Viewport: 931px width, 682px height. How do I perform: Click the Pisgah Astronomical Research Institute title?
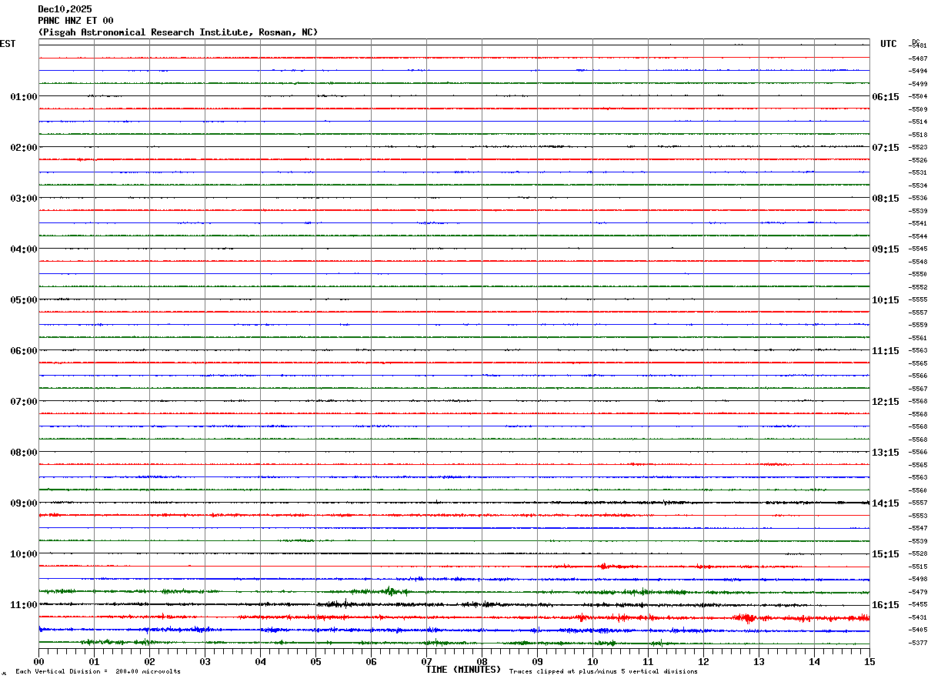pyautogui.click(x=178, y=32)
